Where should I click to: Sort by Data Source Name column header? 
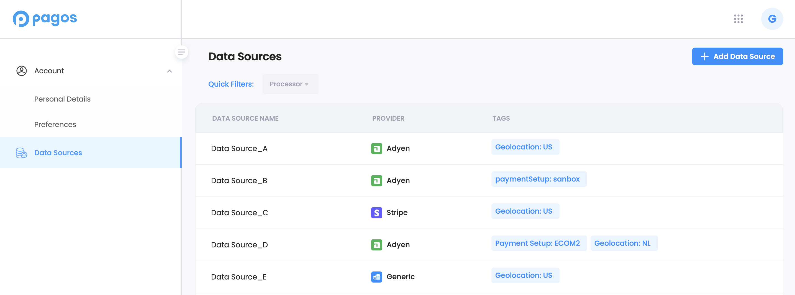[245, 118]
